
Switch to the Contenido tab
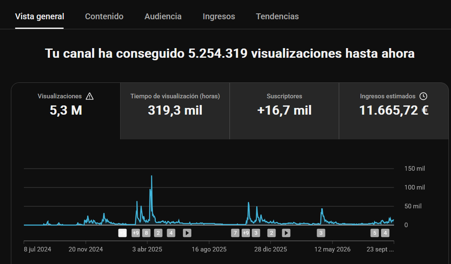[x=104, y=16]
